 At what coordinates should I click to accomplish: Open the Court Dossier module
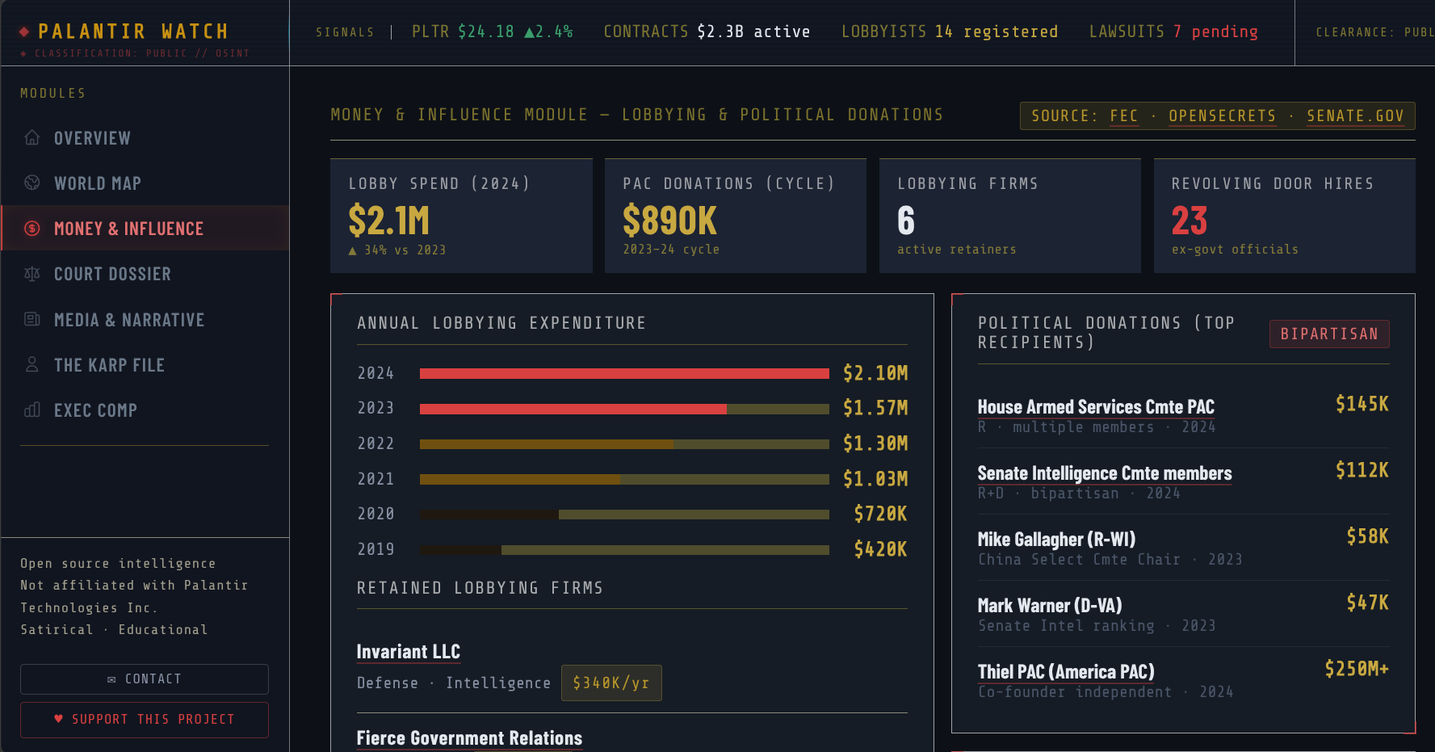click(112, 275)
